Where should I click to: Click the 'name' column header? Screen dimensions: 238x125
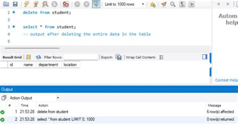[x=29, y=65]
